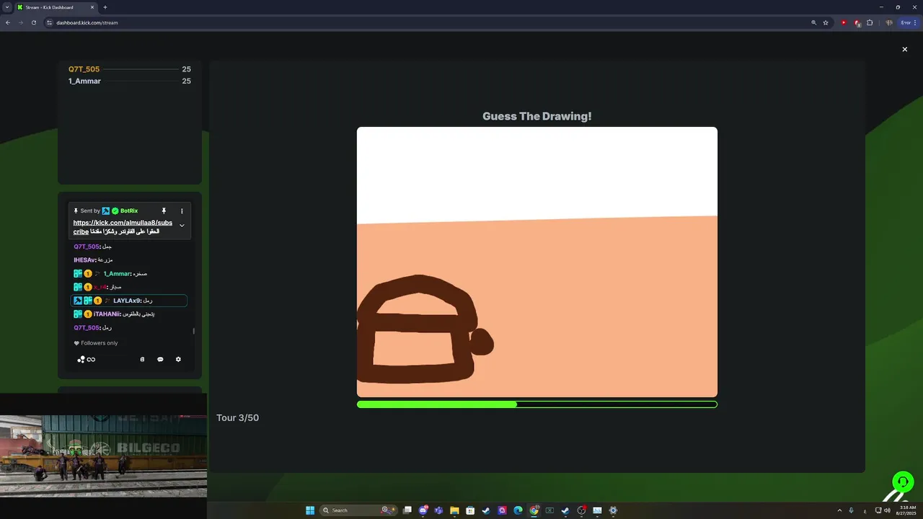Click the stream preview thumbnail
The image size is (923, 519).
click(x=103, y=456)
